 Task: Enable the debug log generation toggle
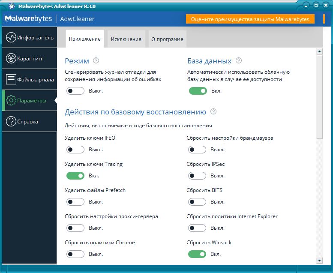click(x=75, y=91)
